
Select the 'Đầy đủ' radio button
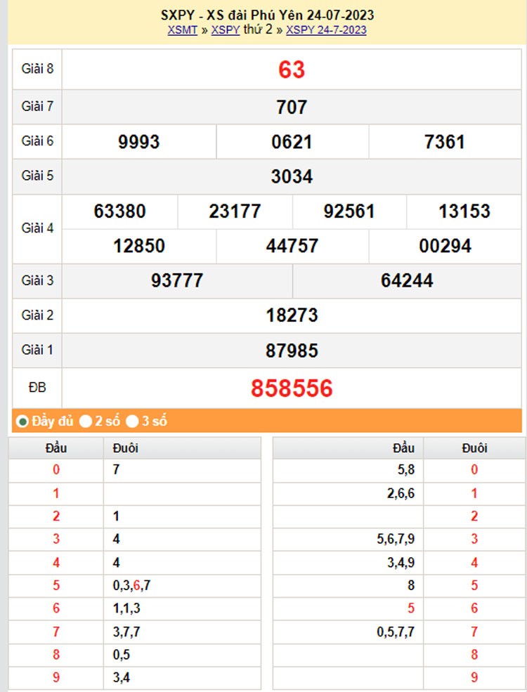(x=23, y=422)
